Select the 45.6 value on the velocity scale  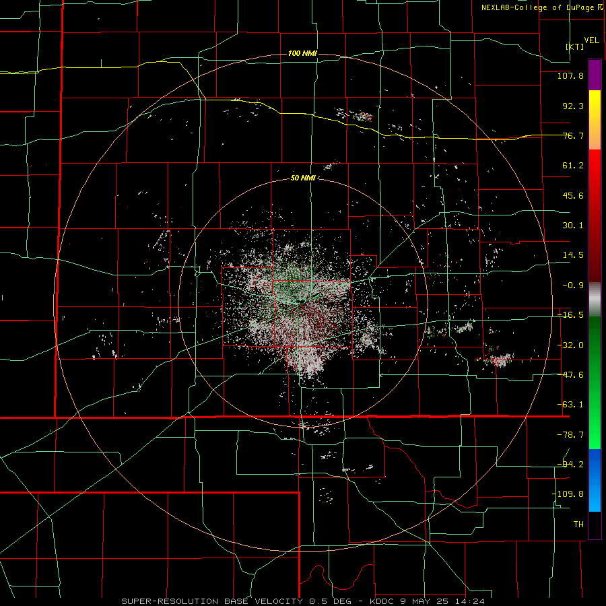573,195
